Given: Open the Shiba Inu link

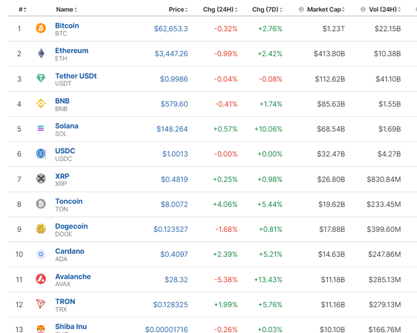Looking at the screenshot, I should coord(71,327).
